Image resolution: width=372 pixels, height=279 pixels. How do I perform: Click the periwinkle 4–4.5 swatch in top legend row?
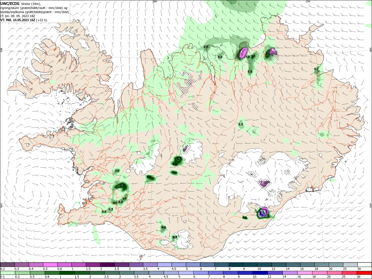click(x=164, y=265)
